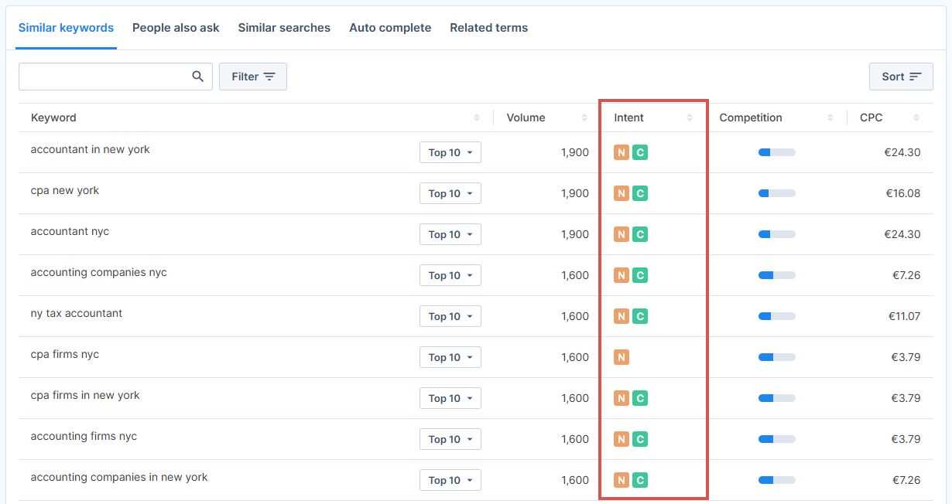The width and height of the screenshot is (952, 504).
Task: Click N intent badge for ny tax accountant
Action: [622, 316]
